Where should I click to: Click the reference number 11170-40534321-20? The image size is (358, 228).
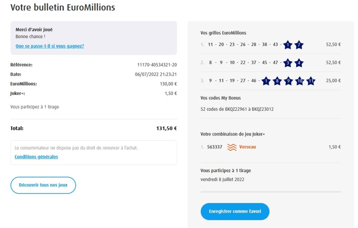coord(157,65)
